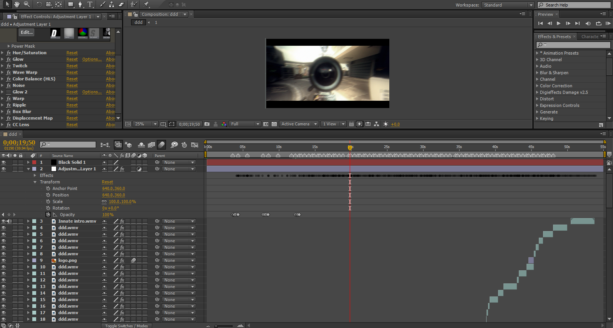Expand the Effects group in timeline
Viewport: 613px width, 328px height.
[35, 175]
